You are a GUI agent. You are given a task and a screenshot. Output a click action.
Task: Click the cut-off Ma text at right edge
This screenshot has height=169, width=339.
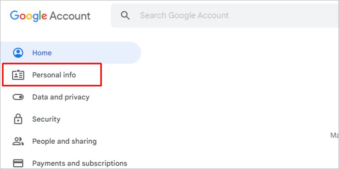(x=334, y=135)
